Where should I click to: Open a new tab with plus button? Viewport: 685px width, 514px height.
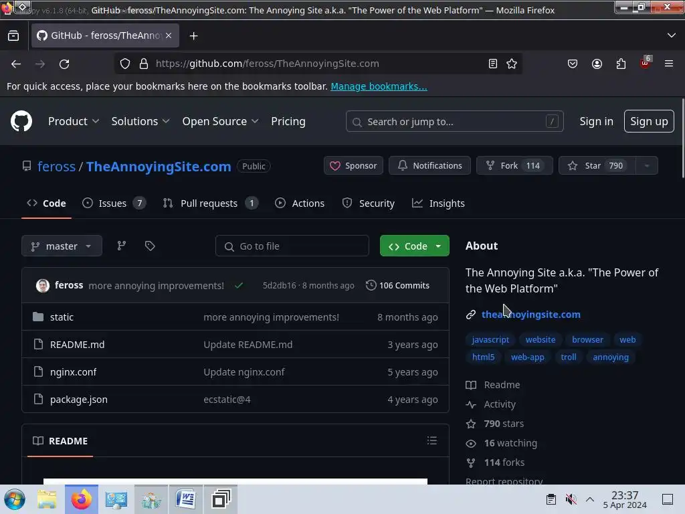(x=193, y=36)
